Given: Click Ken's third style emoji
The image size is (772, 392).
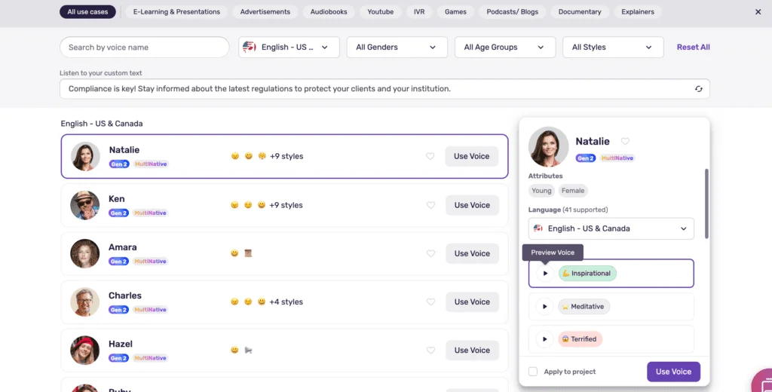Looking at the screenshot, I should tap(262, 205).
